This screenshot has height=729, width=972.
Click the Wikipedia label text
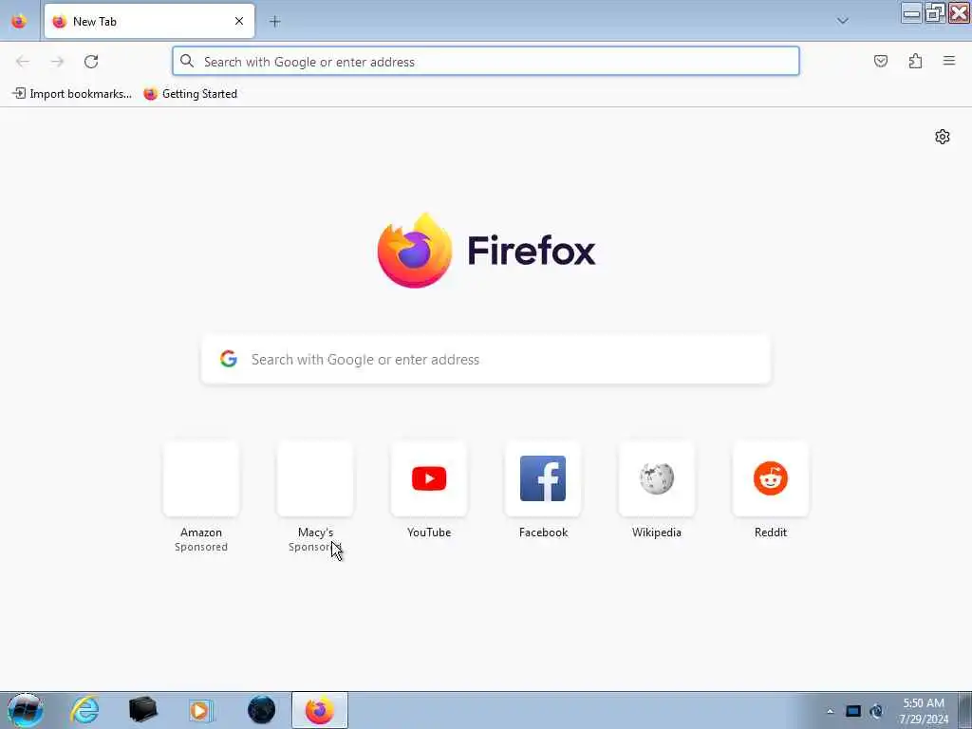(x=657, y=533)
